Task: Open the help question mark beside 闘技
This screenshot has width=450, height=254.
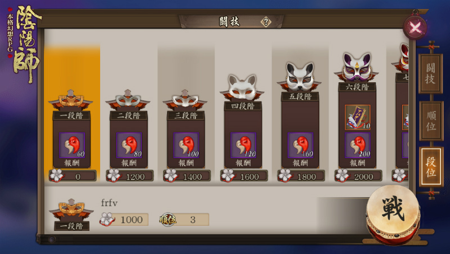Action: 265,21
